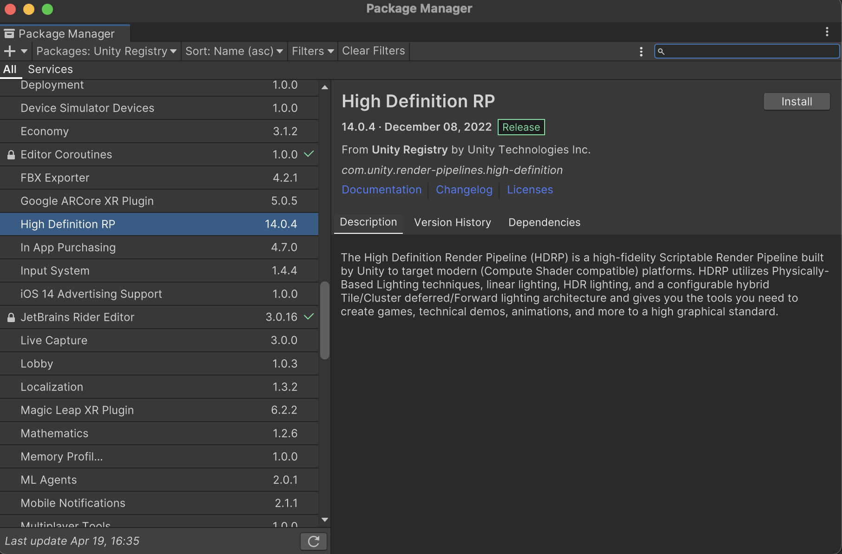This screenshot has height=554, width=842.
Task: Open the toolbar's three-dot options menu
Action: (641, 52)
